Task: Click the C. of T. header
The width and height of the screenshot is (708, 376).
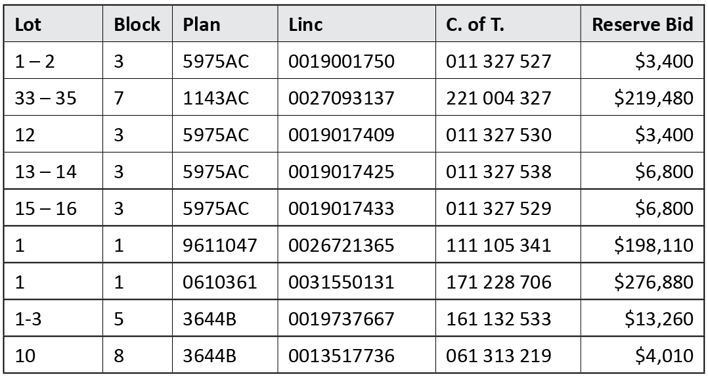Action: (x=476, y=24)
